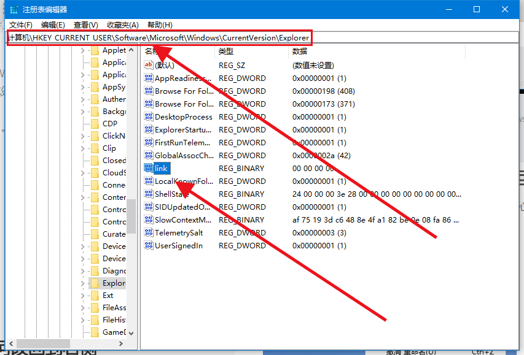Click the GameD folder icon
The width and height of the screenshot is (524, 355).
(95, 332)
